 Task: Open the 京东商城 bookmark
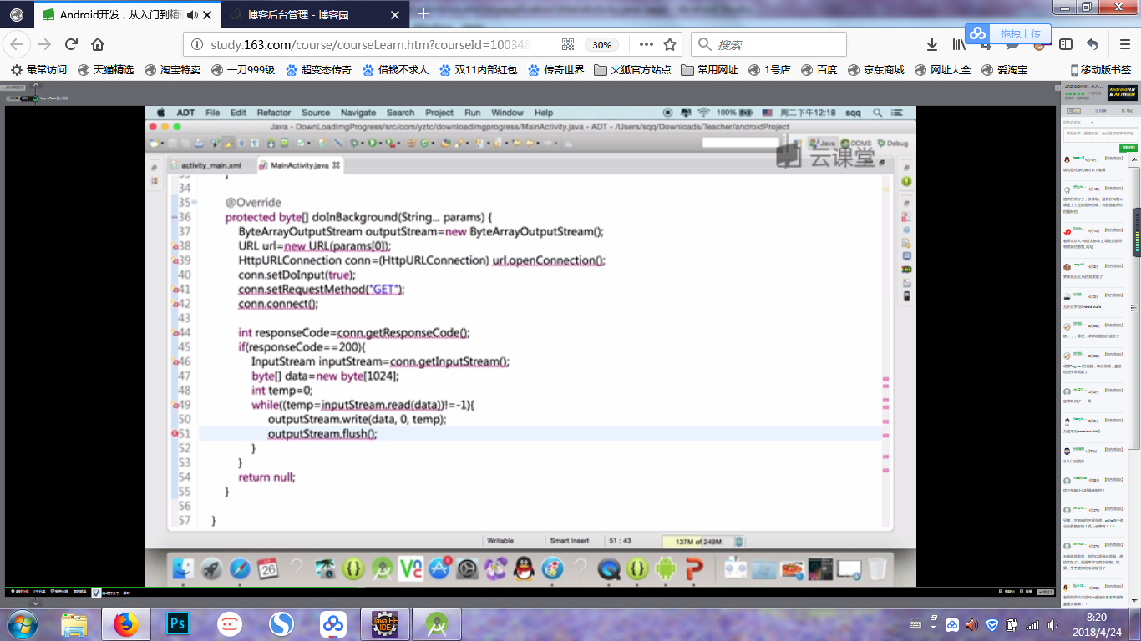coord(876,70)
